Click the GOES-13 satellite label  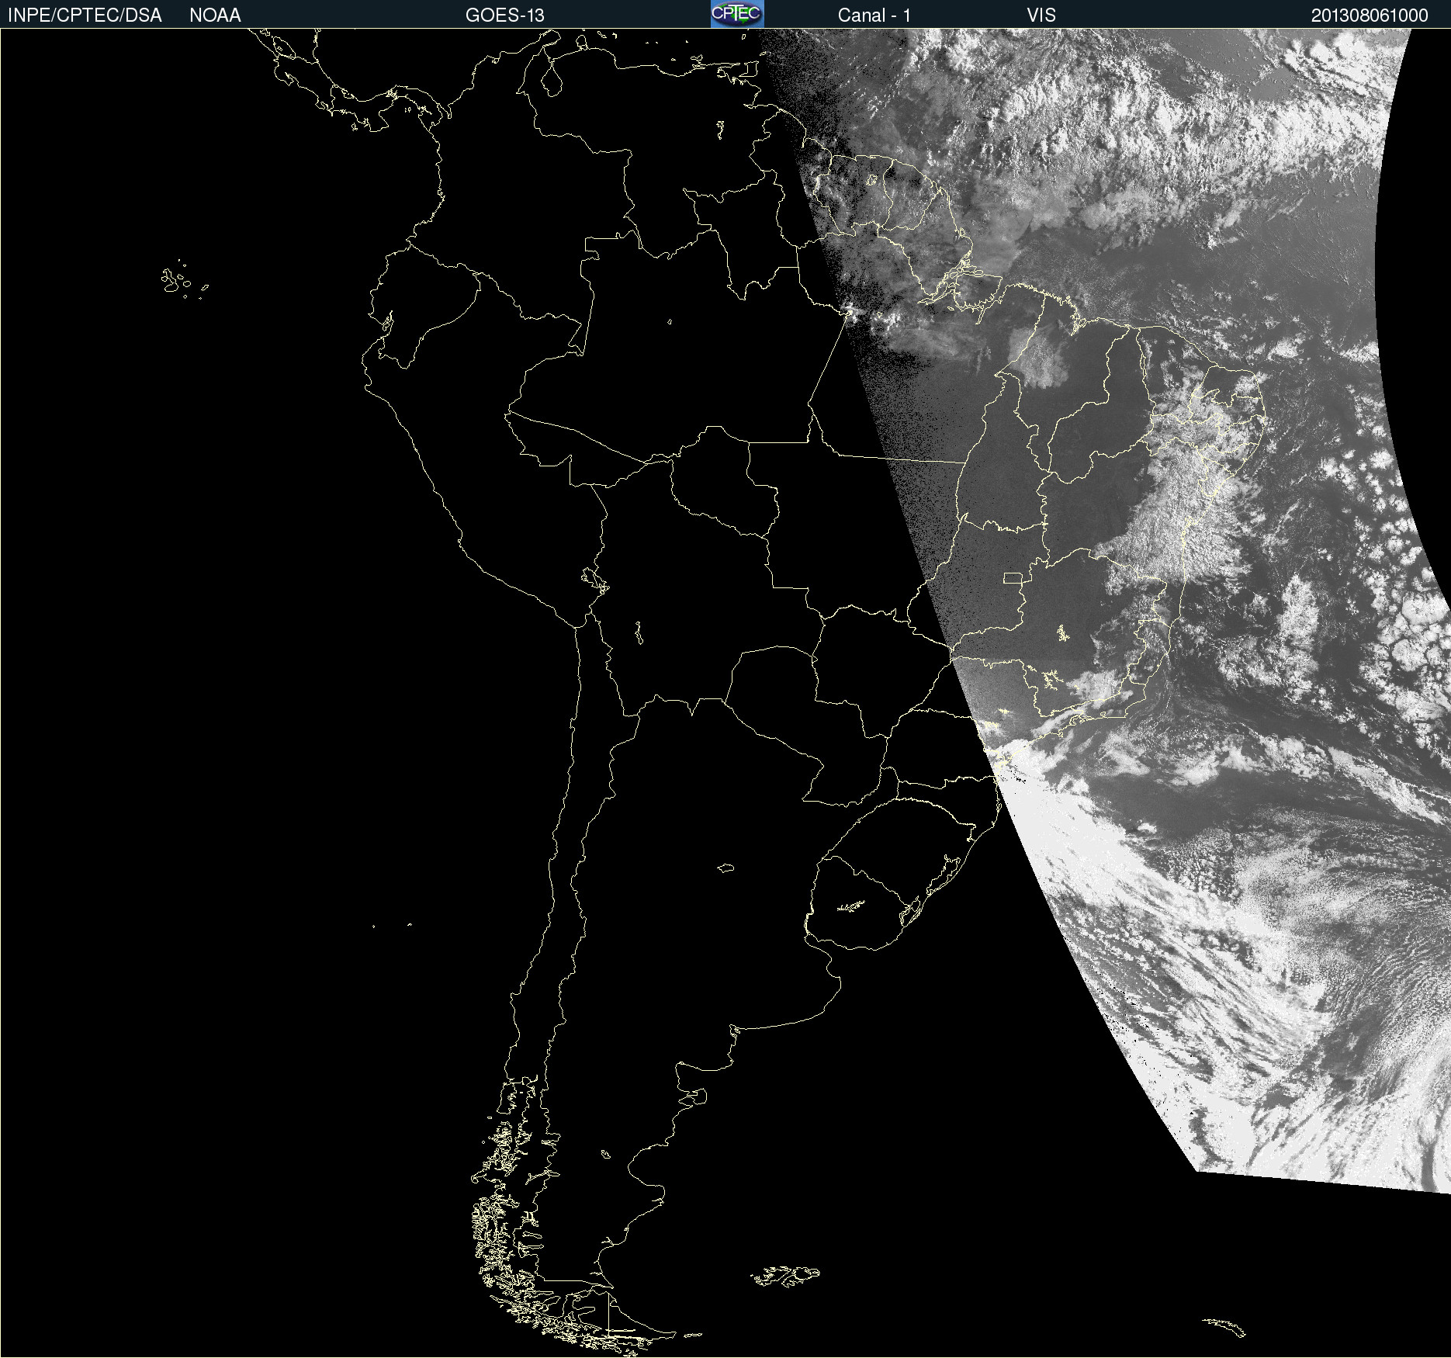pos(504,16)
